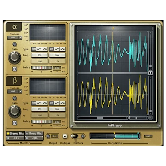This screenshot has width=166, height=166.
Task: Select beta first filter shelf type icon
Action: [39, 103]
